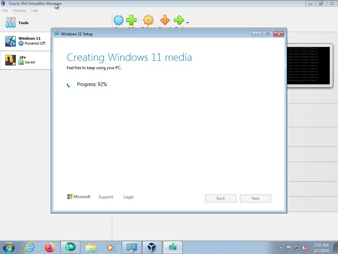
Task: Click the Next button in Windows 11 Setup
Action: pyautogui.click(x=255, y=198)
